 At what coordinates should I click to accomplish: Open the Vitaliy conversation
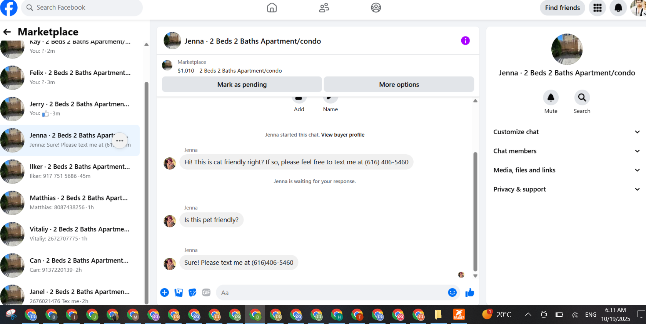[x=70, y=234]
